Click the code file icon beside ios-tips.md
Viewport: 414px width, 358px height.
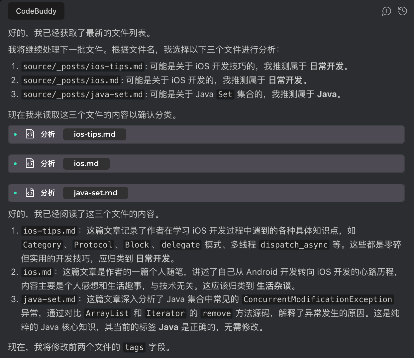[30, 134]
